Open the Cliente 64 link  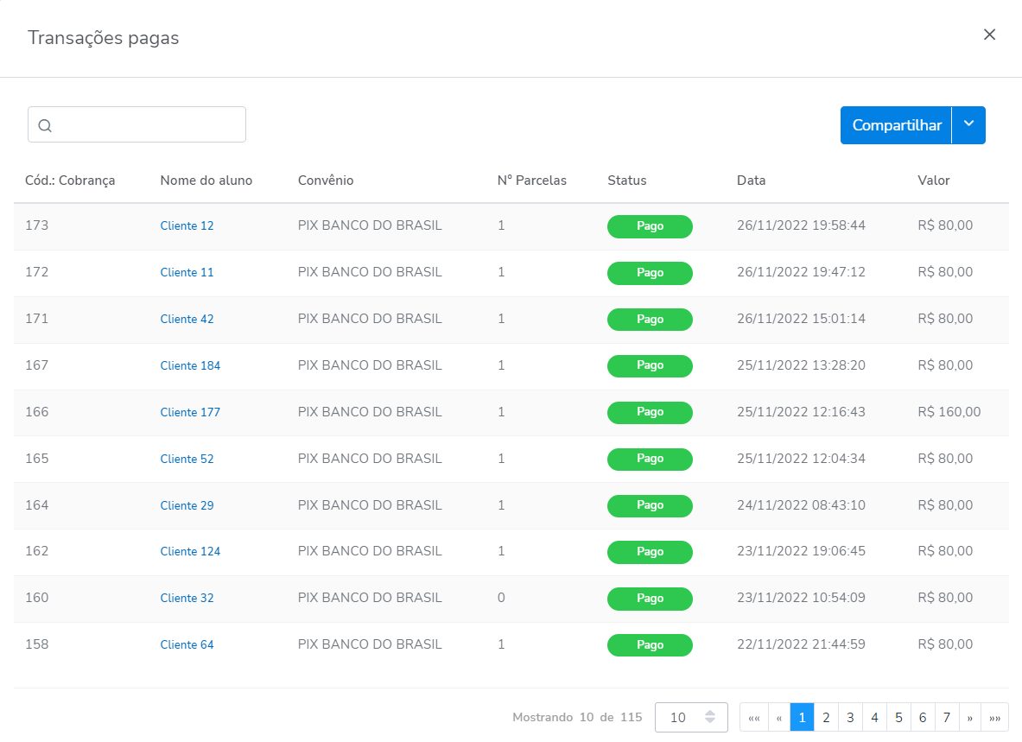click(187, 644)
